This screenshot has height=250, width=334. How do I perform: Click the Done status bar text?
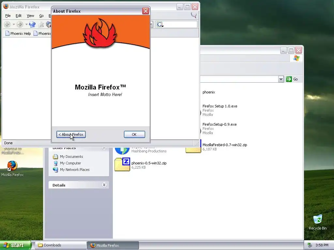pyautogui.click(x=8, y=143)
